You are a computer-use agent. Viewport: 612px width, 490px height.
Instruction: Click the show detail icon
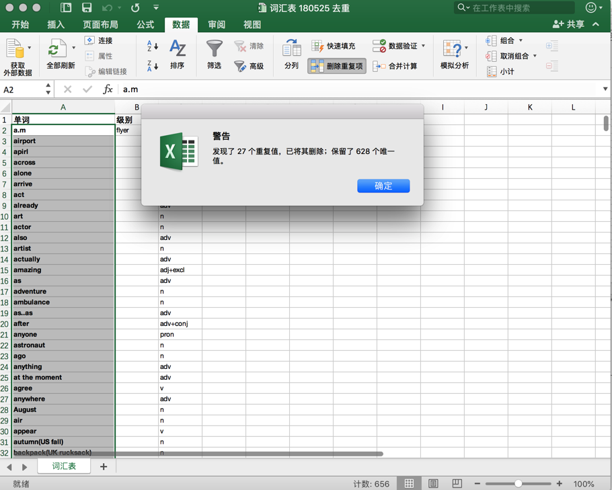tap(552, 46)
